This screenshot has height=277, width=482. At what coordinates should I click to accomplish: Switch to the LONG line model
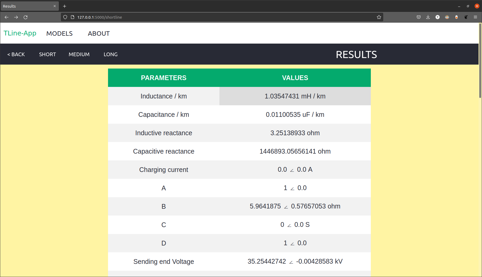click(111, 54)
